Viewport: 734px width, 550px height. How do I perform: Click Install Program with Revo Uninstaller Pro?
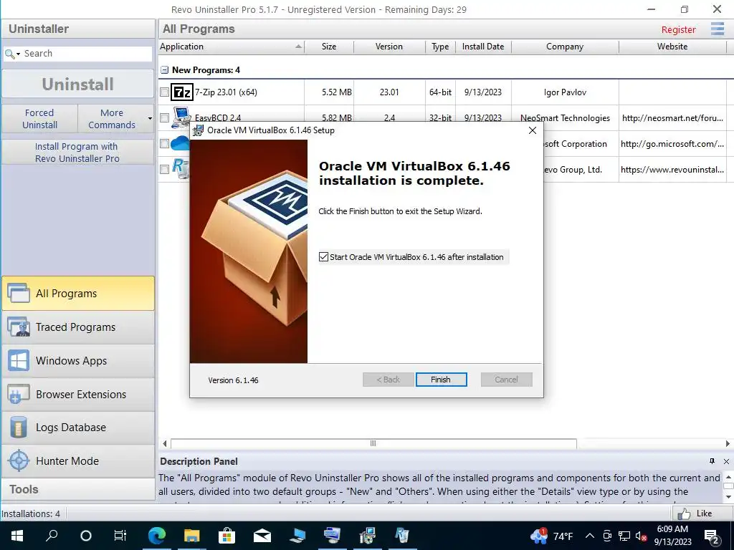pyautogui.click(x=77, y=153)
